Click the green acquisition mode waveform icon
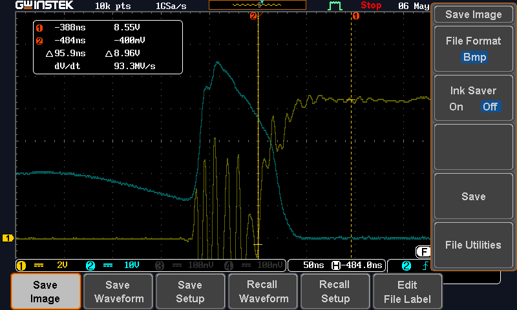The image size is (517, 310). [335, 6]
